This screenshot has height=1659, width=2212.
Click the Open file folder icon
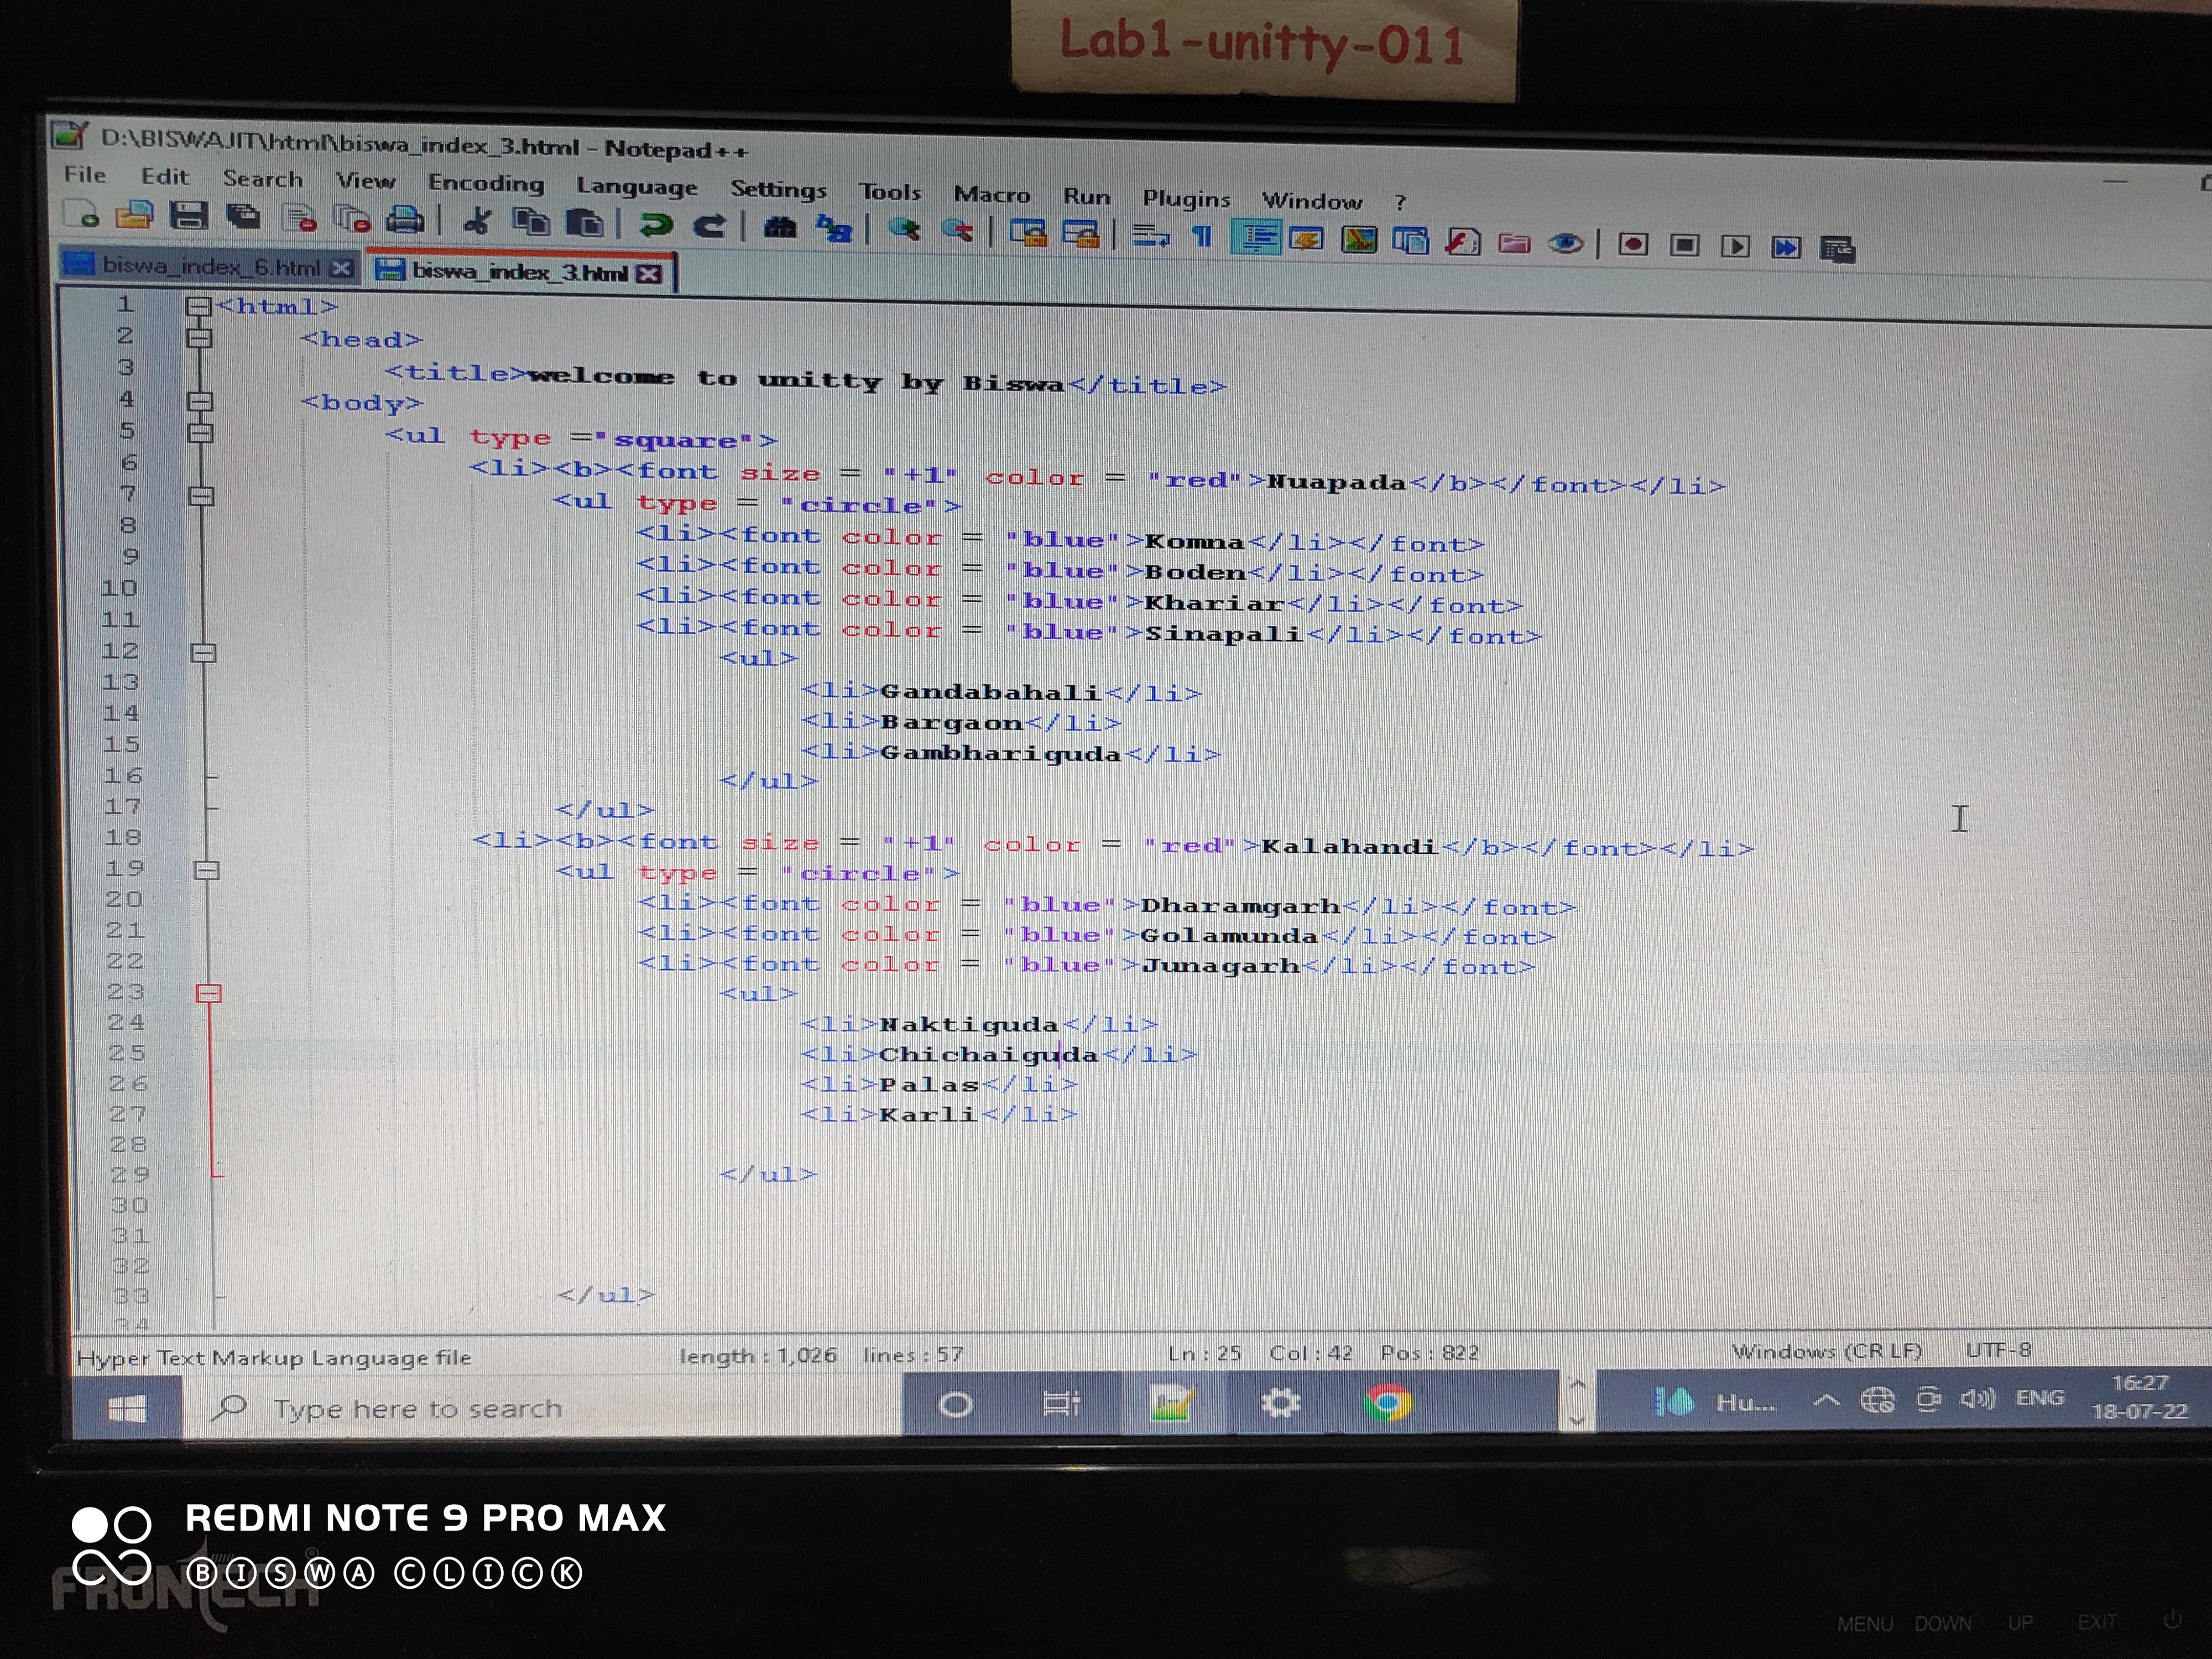(134, 215)
